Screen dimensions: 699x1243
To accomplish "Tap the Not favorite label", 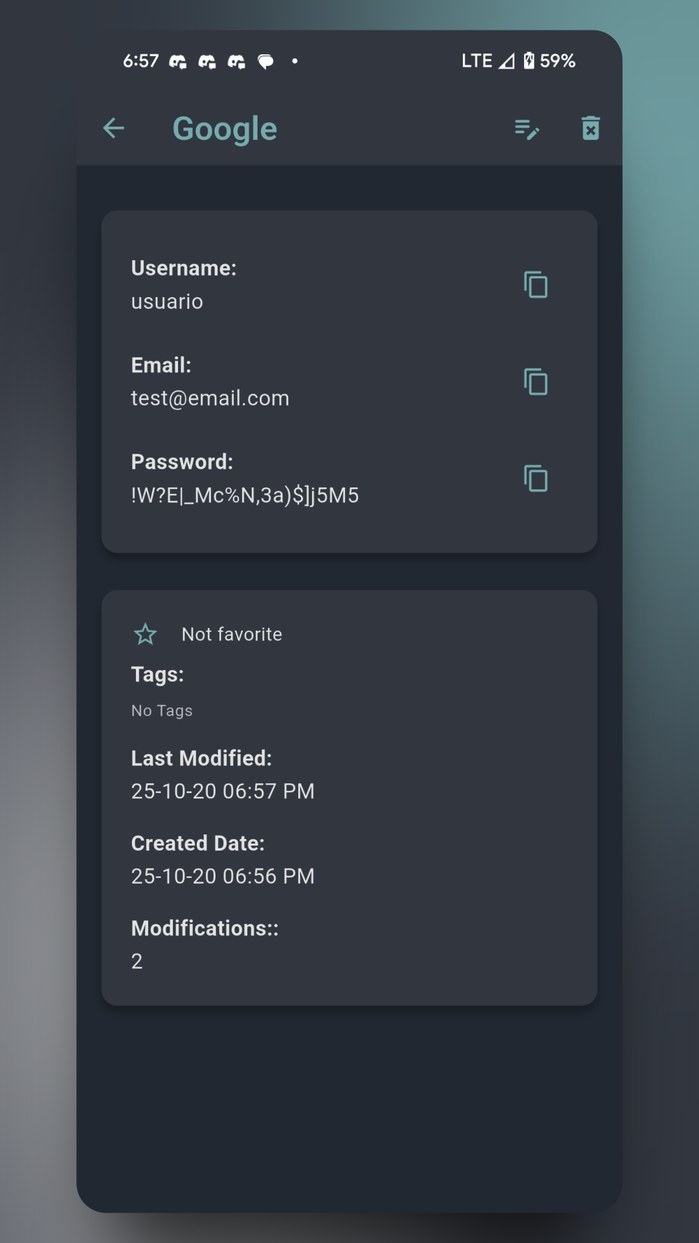I will pyautogui.click(x=232, y=634).
